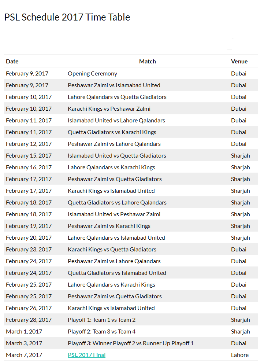Open the PSL 2017 Final link
The width and height of the screenshot is (268, 361).
point(86,355)
